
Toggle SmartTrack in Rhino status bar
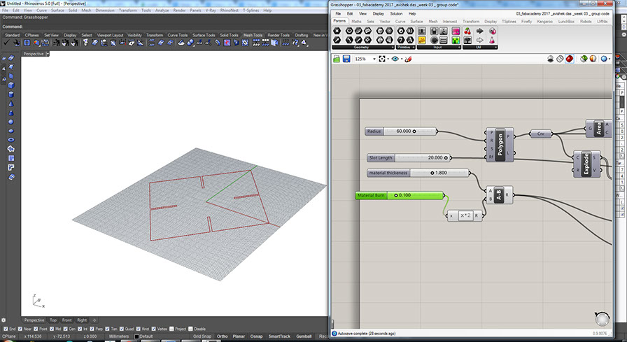coord(279,336)
